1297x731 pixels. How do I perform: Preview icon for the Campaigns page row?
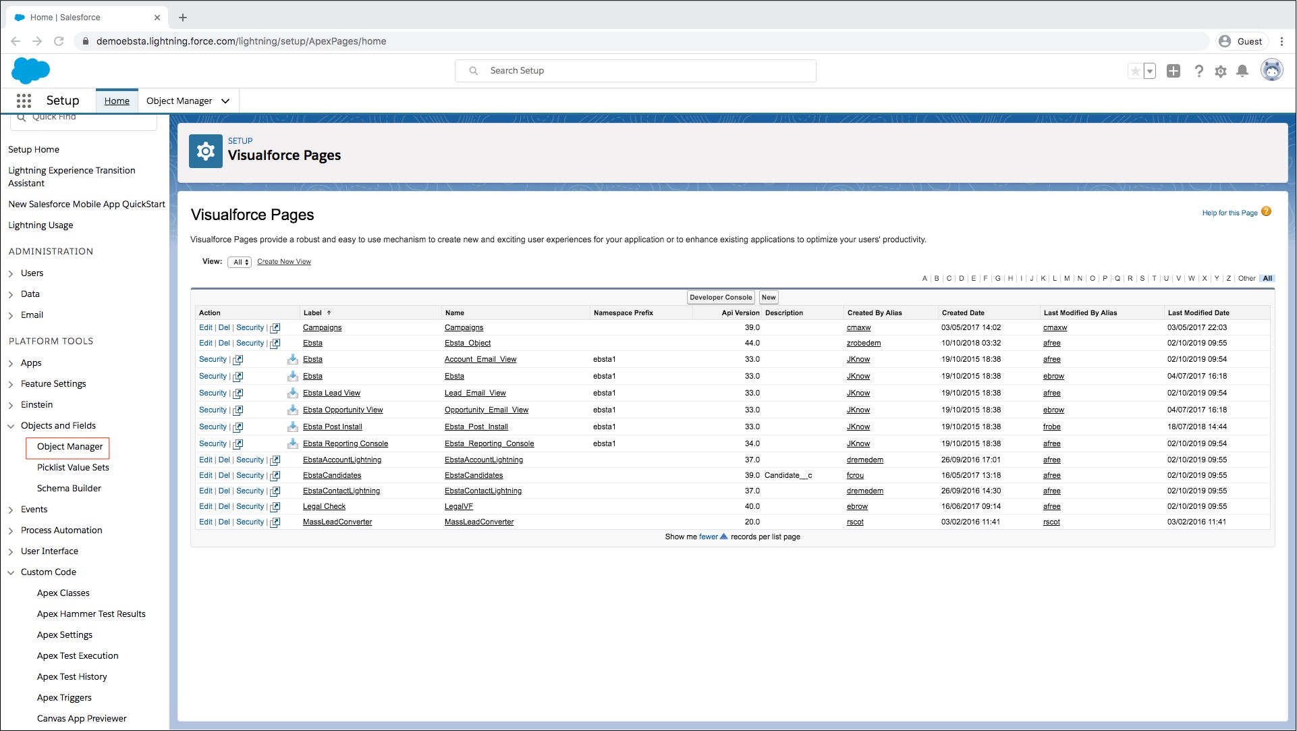click(x=275, y=327)
